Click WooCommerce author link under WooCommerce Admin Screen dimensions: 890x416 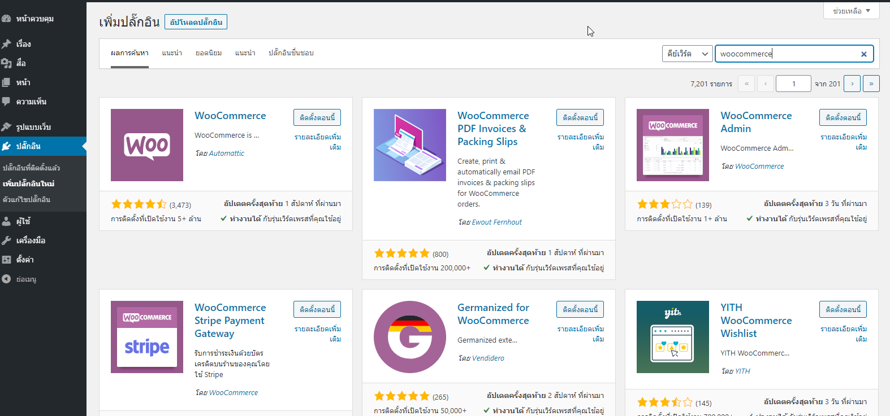(759, 167)
